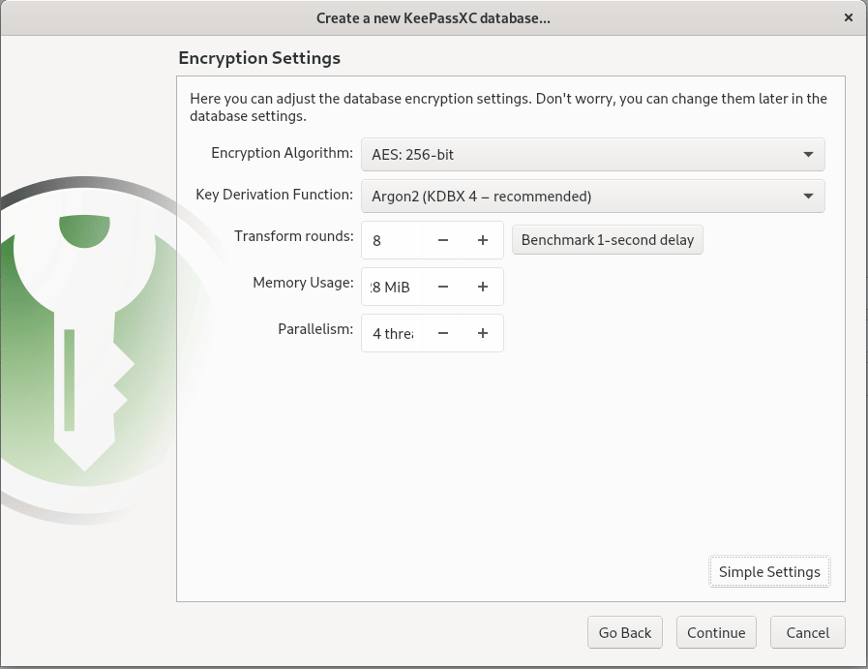Cancel the database creation wizard
Image resolution: width=868 pixels, height=669 pixels.
pyautogui.click(x=807, y=632)
